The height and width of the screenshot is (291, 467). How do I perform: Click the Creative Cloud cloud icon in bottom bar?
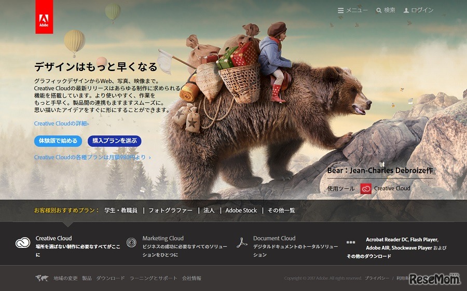pyautogui.click(x=23, y=243)
